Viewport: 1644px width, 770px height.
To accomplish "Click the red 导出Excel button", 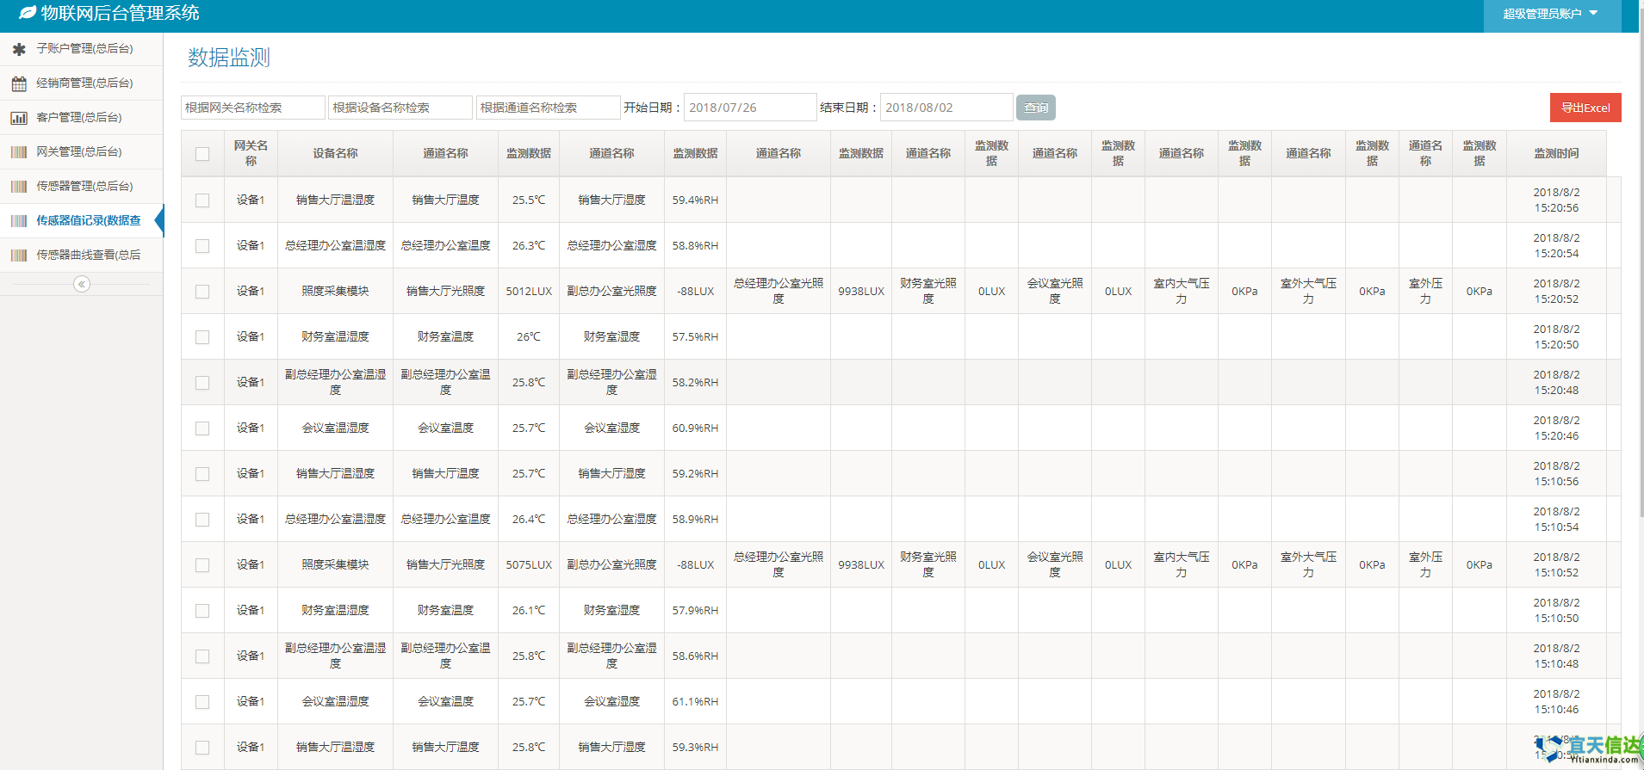I will pos(1585,108).
